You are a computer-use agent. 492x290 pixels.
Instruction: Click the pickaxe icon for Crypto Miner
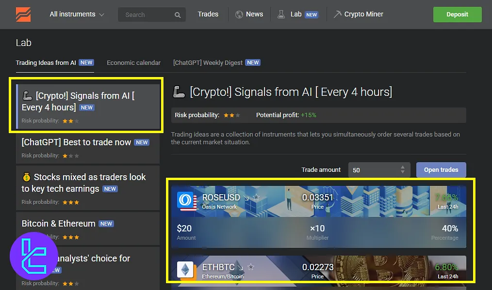[337, 14]
